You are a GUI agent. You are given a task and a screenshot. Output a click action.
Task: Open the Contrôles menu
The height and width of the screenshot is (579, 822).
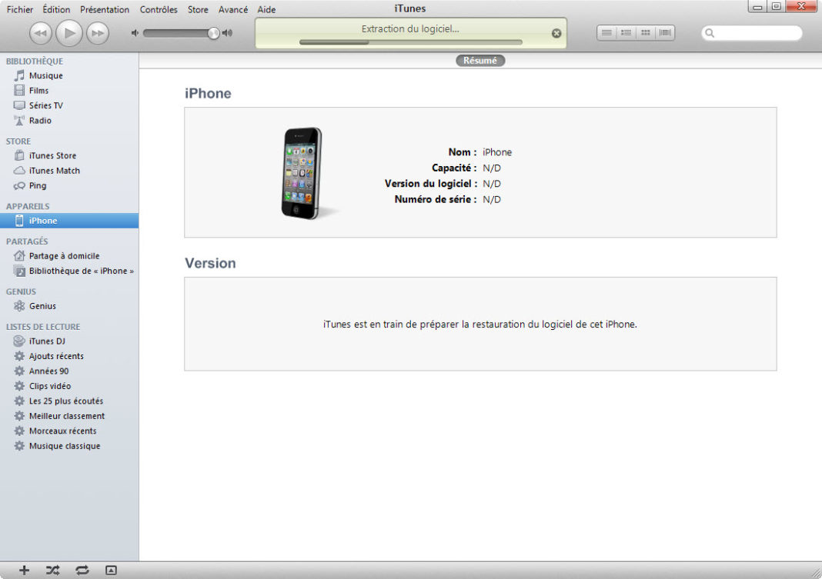point(159,9)
